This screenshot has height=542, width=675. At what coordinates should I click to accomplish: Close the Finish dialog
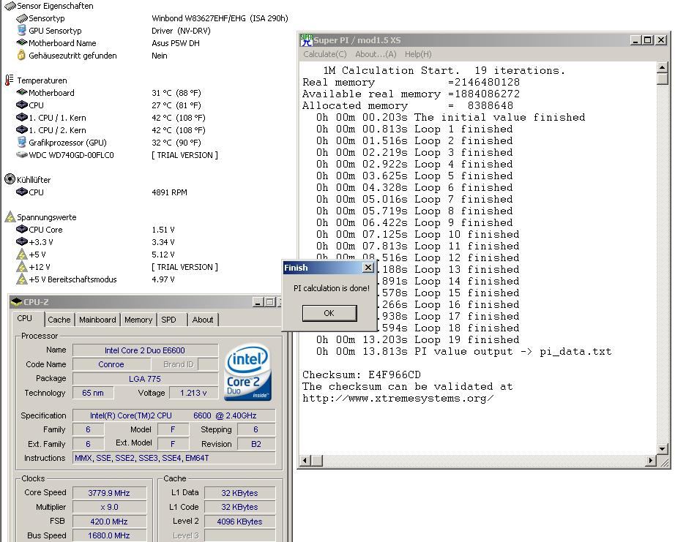[x=368, y=268]
